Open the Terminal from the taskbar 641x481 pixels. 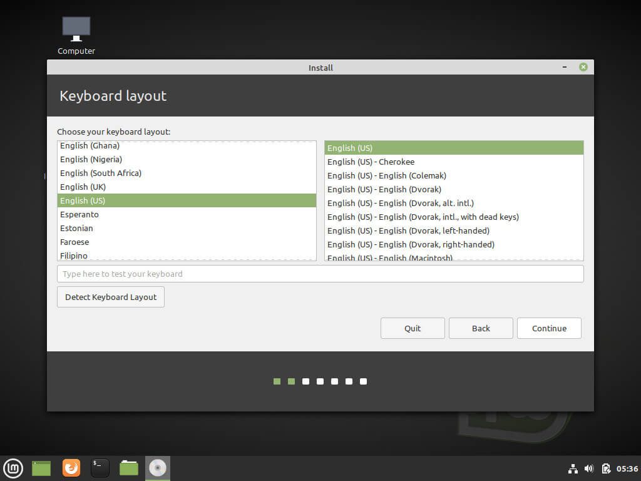(100, 468)
